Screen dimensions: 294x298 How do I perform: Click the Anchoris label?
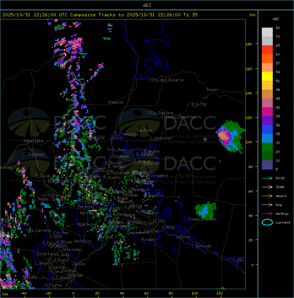(83, 241)
